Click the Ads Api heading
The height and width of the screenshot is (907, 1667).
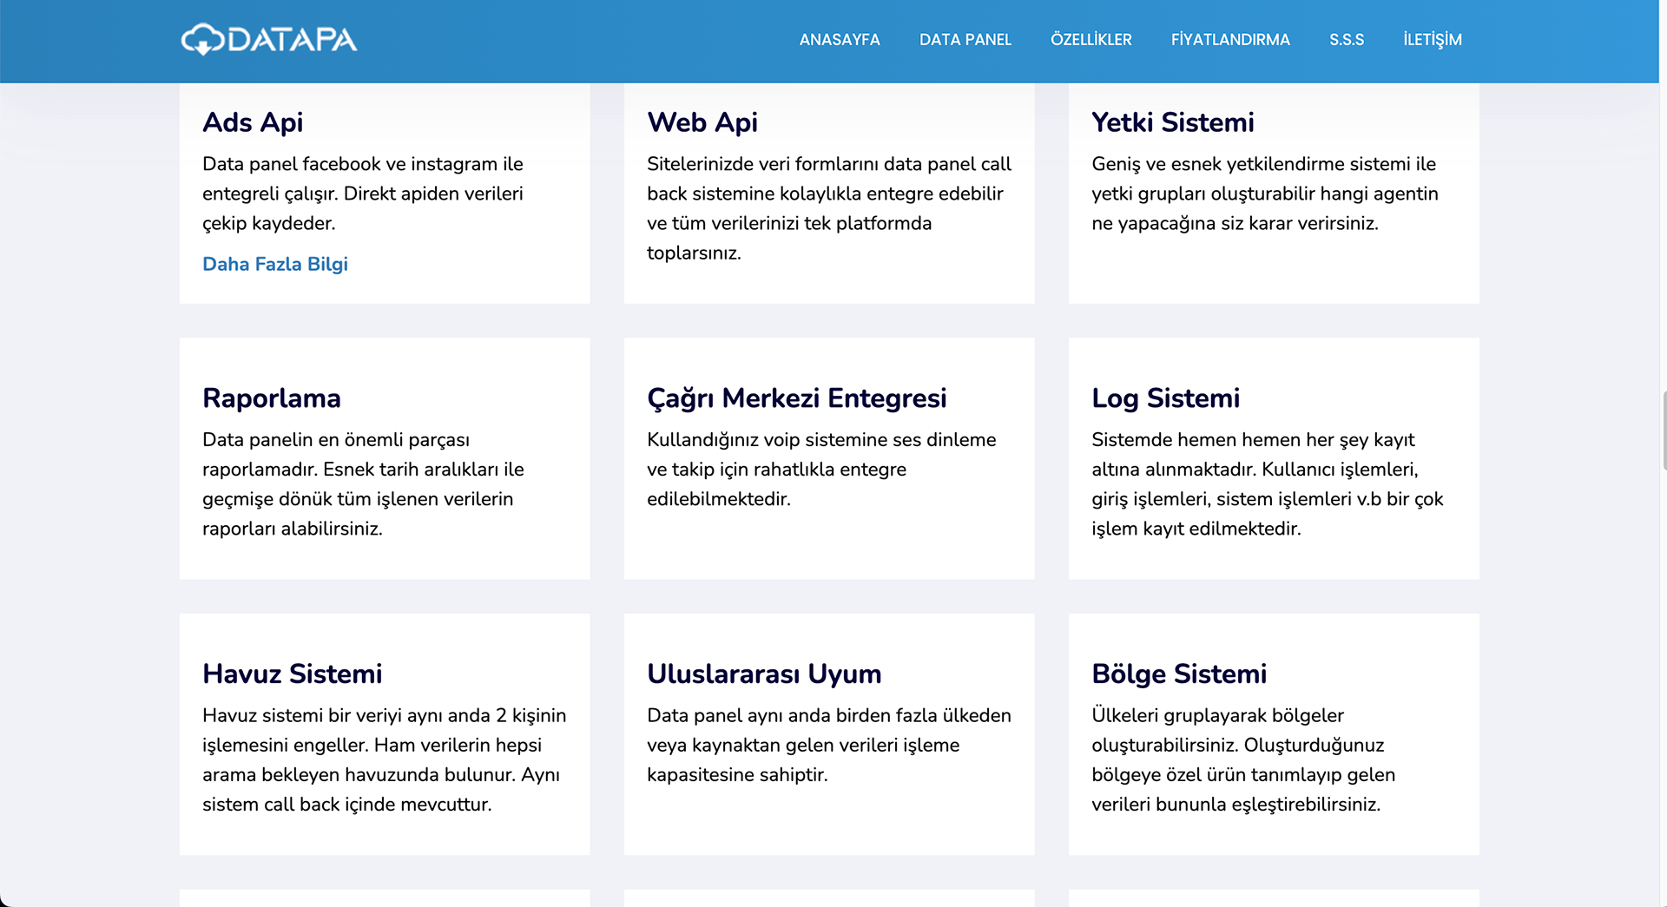(253, 122)
